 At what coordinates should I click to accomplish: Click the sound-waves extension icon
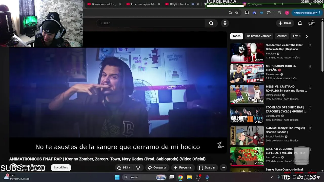pos(261,13)
